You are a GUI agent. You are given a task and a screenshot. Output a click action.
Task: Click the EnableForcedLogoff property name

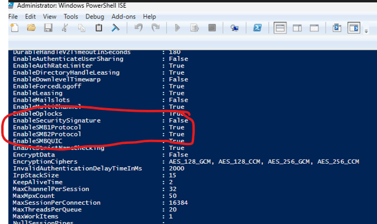tap(47, 86)
